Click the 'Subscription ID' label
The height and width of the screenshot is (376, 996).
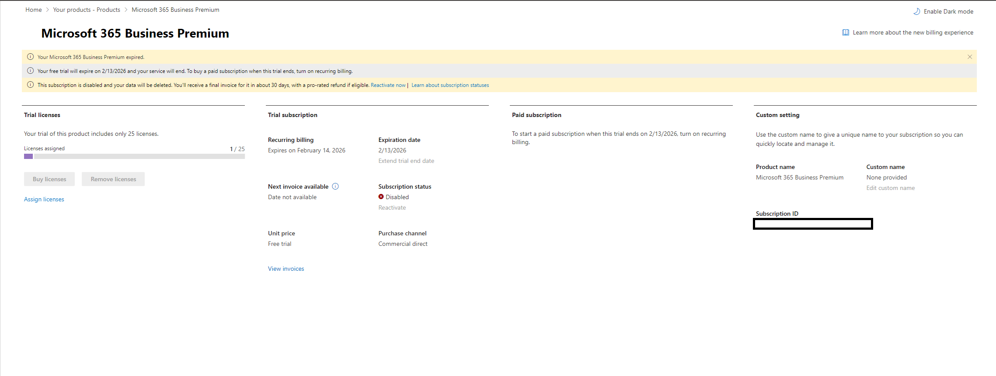pyautogui.click(x=777, y=214)
